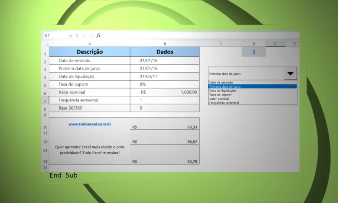Select the cell with value 0 in row 8
Viewport: 338px width, 203px height.
(165, 108)
